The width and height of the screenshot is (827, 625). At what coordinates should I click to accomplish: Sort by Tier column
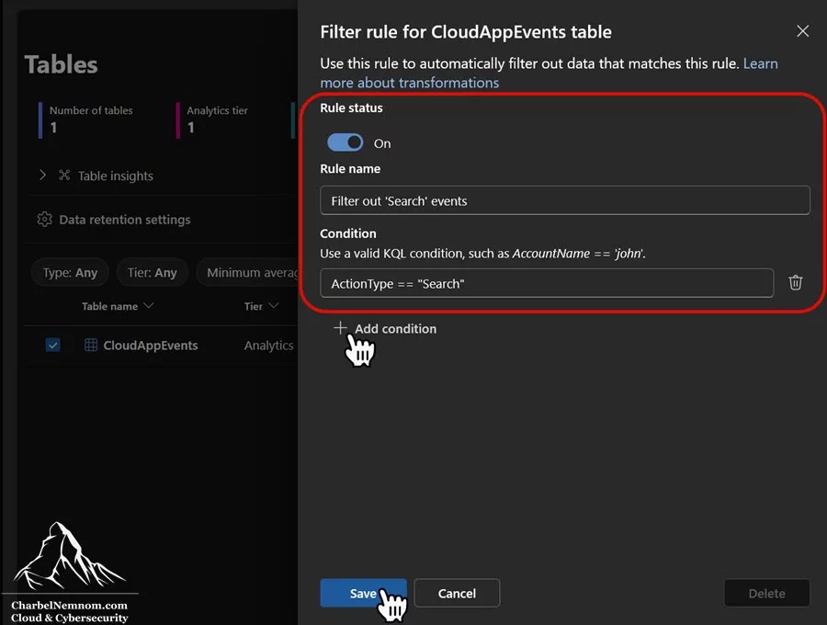(261, 306)
